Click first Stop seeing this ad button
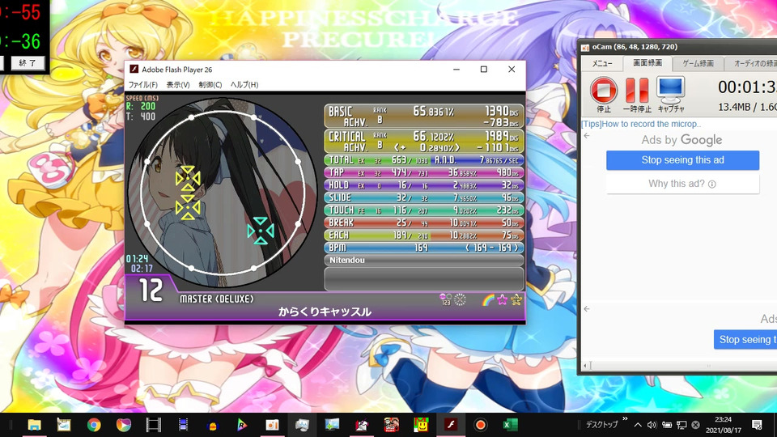This screenshot has height=437, width=777. coord(682,160)
